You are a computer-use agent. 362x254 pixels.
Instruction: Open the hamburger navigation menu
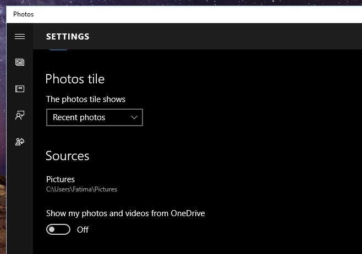(20, 37)
